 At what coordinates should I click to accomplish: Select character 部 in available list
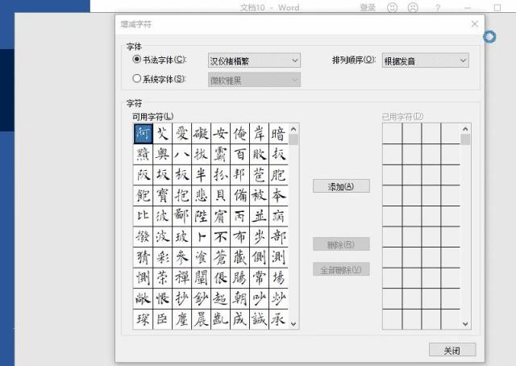(x=278, y=237)
